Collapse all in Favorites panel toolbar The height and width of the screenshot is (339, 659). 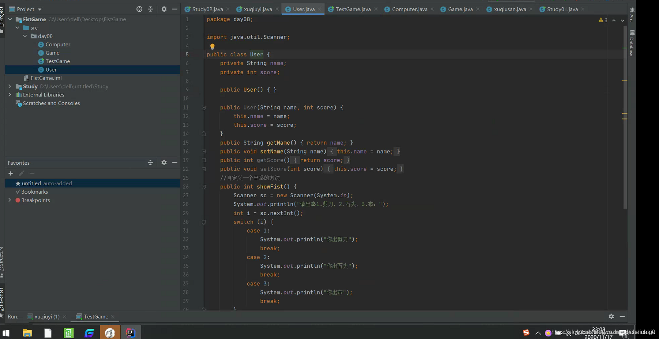pos(150,163)
